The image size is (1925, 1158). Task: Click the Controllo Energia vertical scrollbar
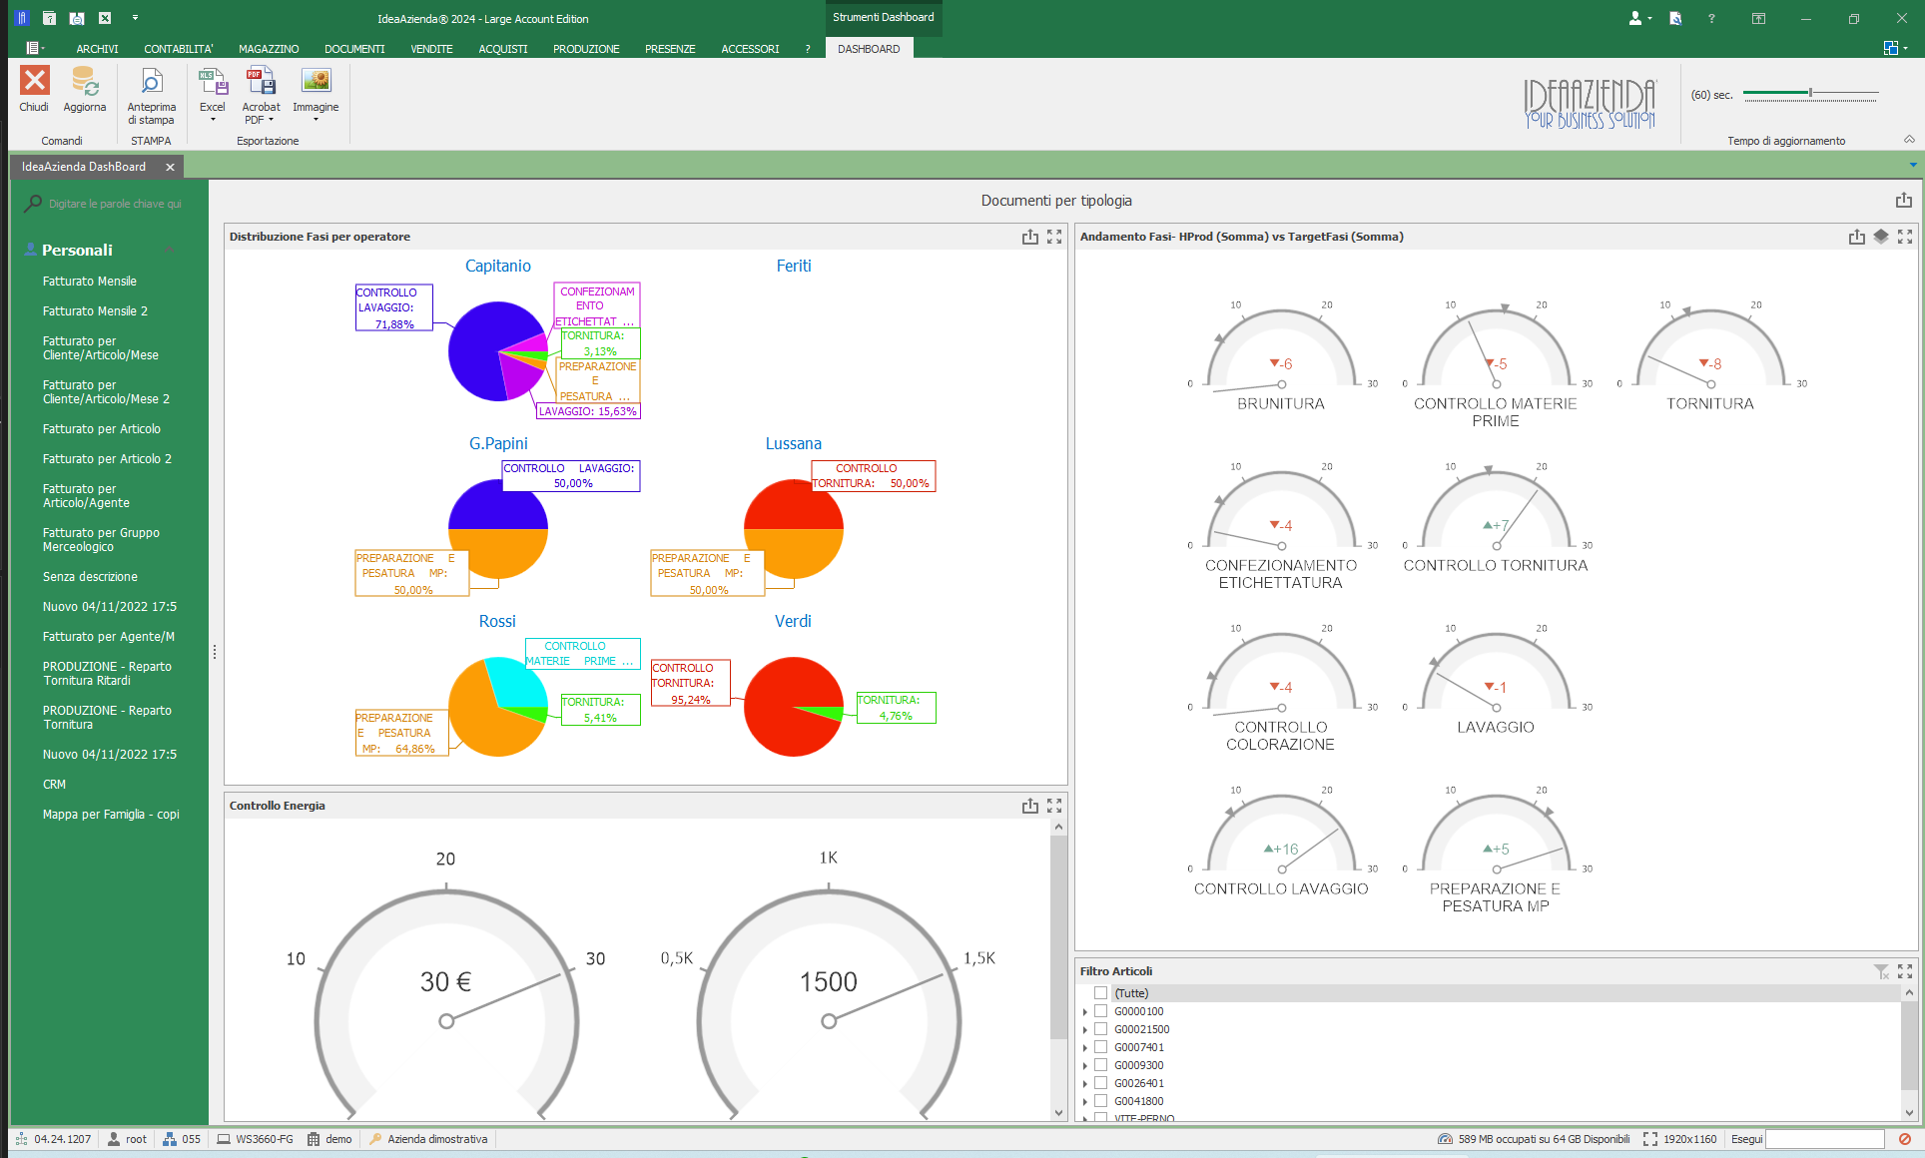point(1058,936)
